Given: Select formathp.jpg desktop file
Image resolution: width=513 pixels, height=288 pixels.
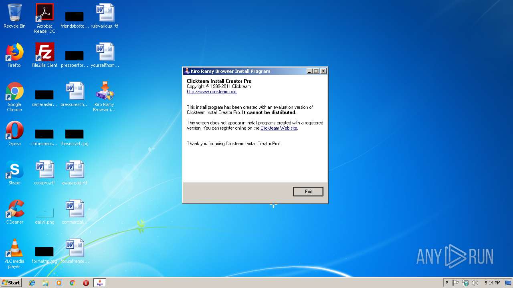Looking at the screenshot, I should coord(44,254).
